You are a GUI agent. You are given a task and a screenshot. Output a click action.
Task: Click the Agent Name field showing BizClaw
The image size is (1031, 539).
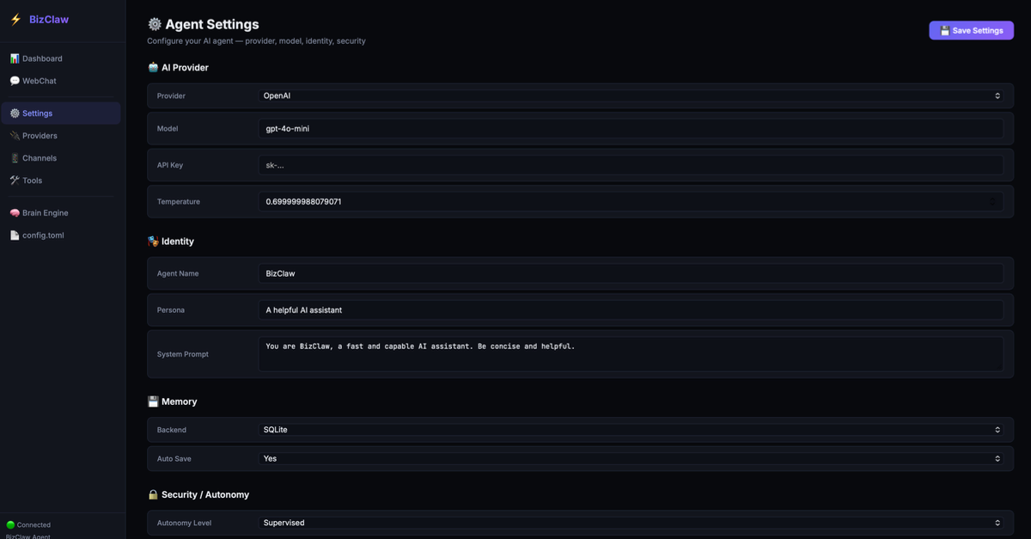click(x=631, y=273)
